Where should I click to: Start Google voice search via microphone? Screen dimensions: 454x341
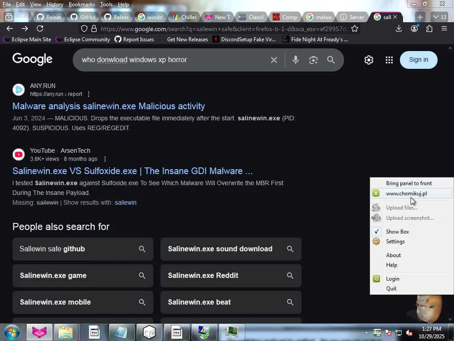(x=295, y=60)
